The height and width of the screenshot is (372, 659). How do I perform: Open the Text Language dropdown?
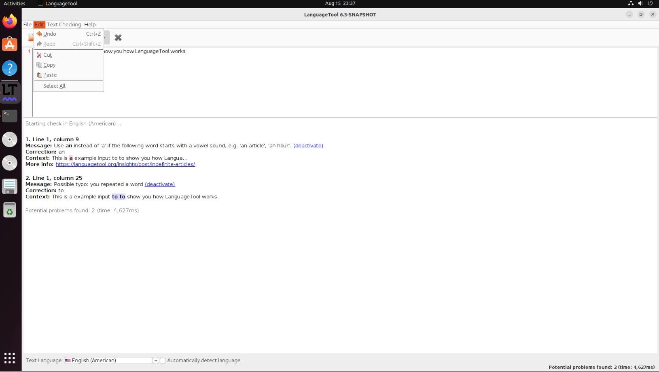[155, 360]
